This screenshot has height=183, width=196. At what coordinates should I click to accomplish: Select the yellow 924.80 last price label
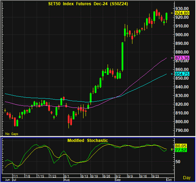pyautogui.click(x=182, y=13)
